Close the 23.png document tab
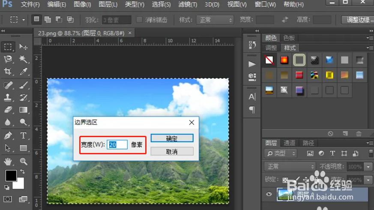Image resolution: width=374 pixels, height=210 pixels. point(130,33)
